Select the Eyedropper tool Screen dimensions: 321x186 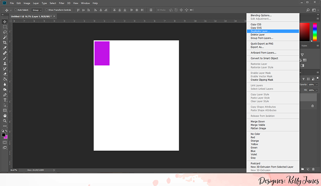point(5,48)
